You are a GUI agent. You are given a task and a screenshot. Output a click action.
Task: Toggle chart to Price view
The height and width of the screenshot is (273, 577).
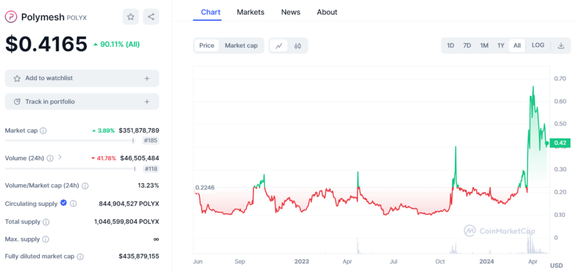207,46
